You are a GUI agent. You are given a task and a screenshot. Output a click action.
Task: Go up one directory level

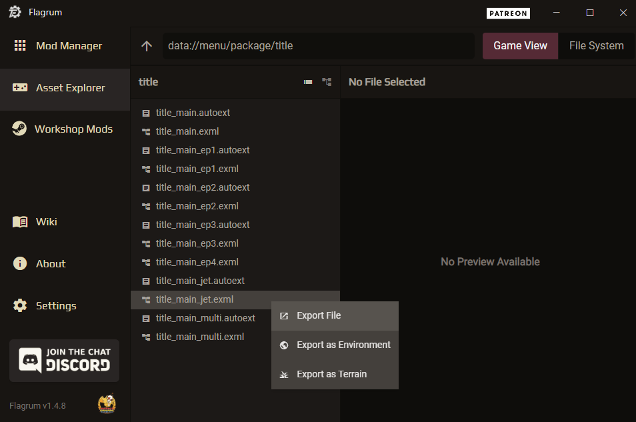click(147, 46)
